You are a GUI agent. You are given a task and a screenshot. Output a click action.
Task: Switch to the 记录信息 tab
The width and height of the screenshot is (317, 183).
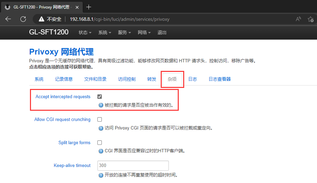(64, 79)
